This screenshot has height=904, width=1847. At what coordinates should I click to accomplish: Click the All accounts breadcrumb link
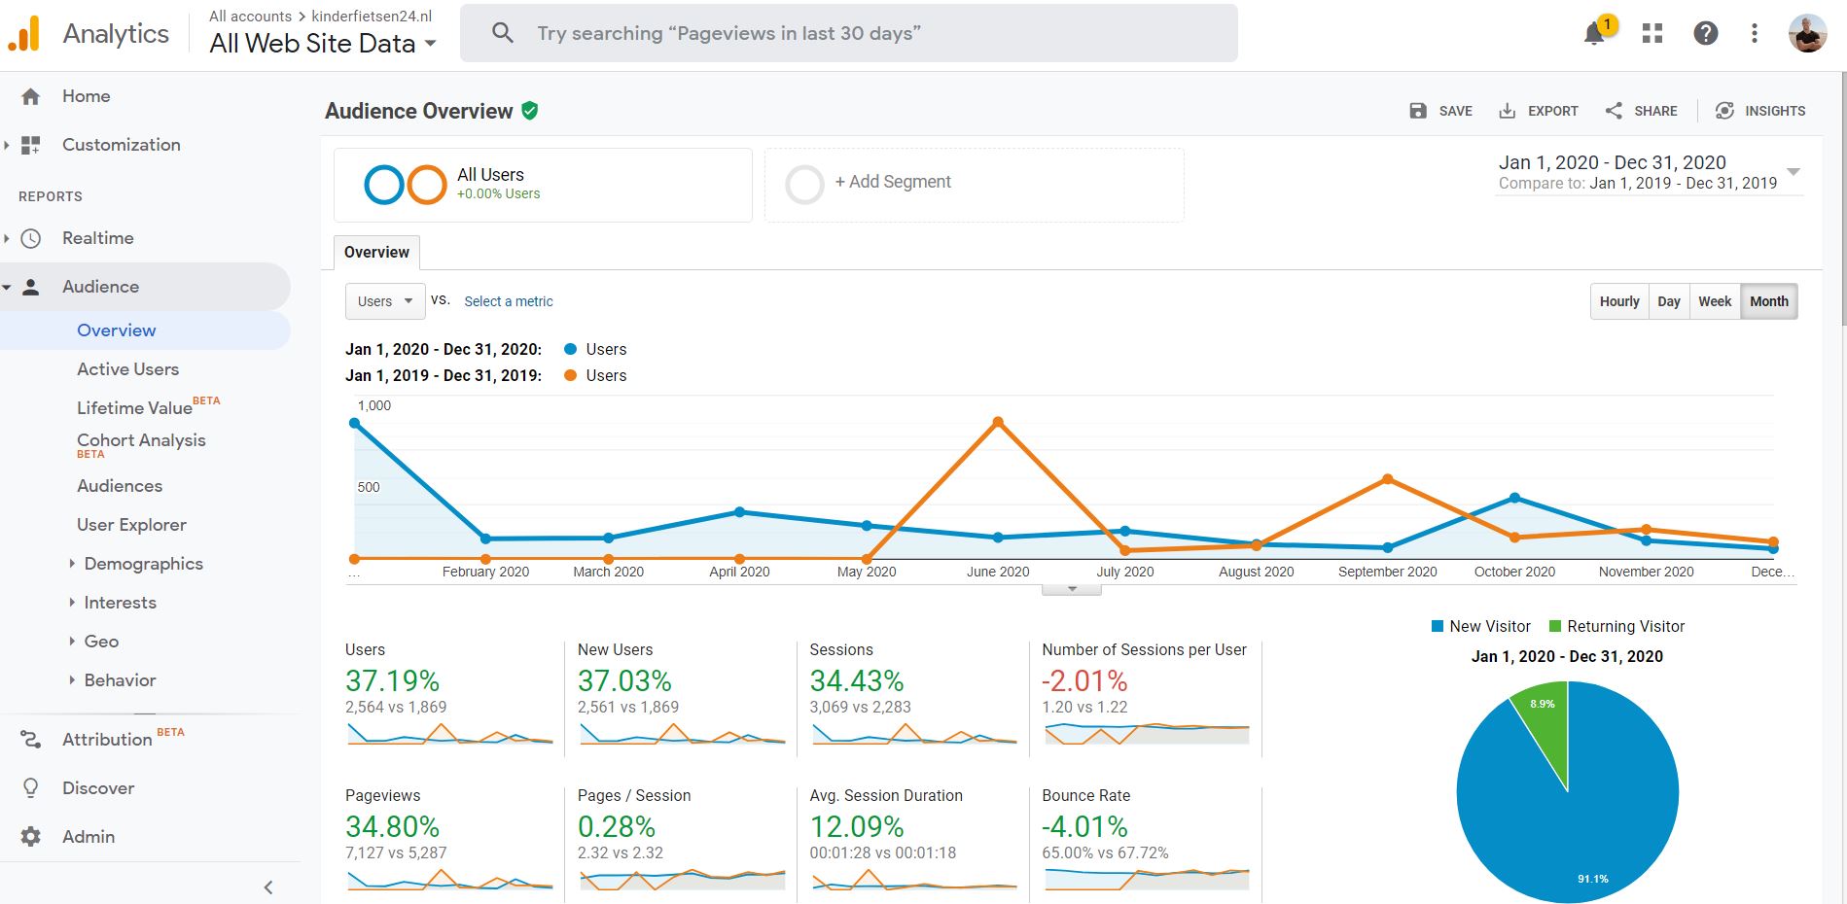click(x=251, y=17)
